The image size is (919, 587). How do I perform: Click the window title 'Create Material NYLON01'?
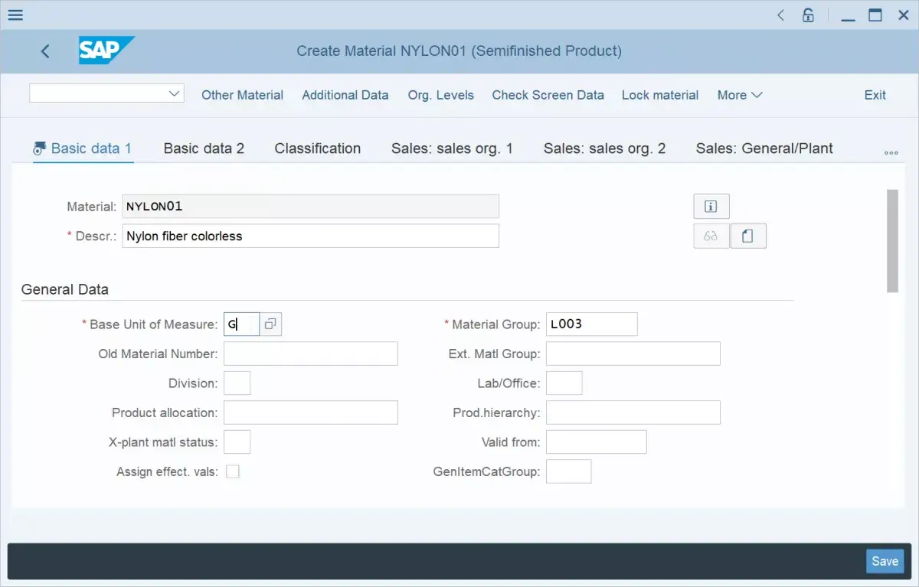459,51
